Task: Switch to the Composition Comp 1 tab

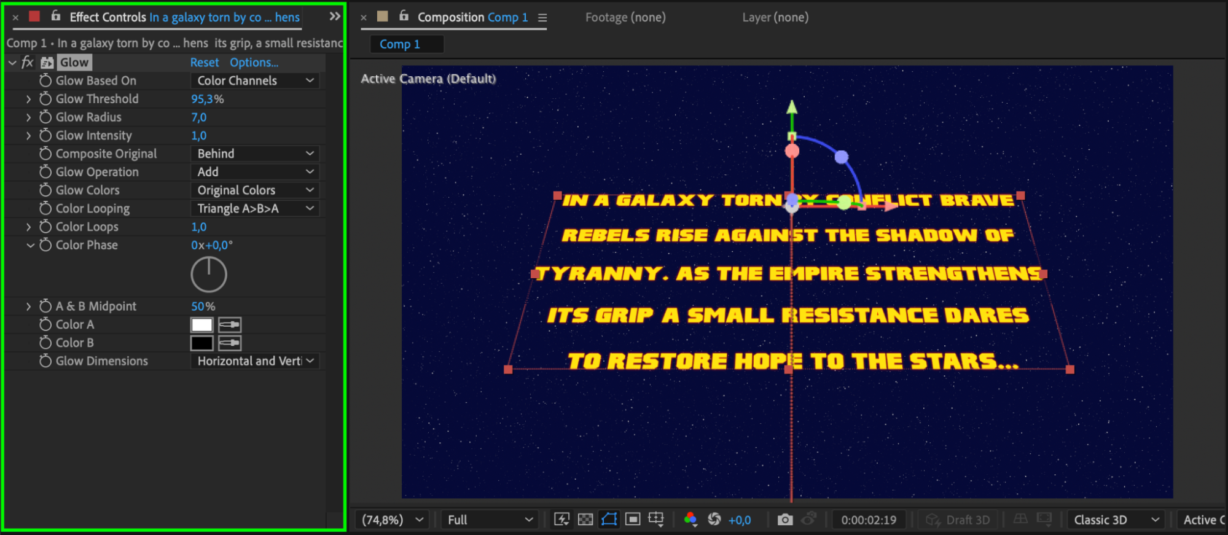Action: tap(472, 17)
